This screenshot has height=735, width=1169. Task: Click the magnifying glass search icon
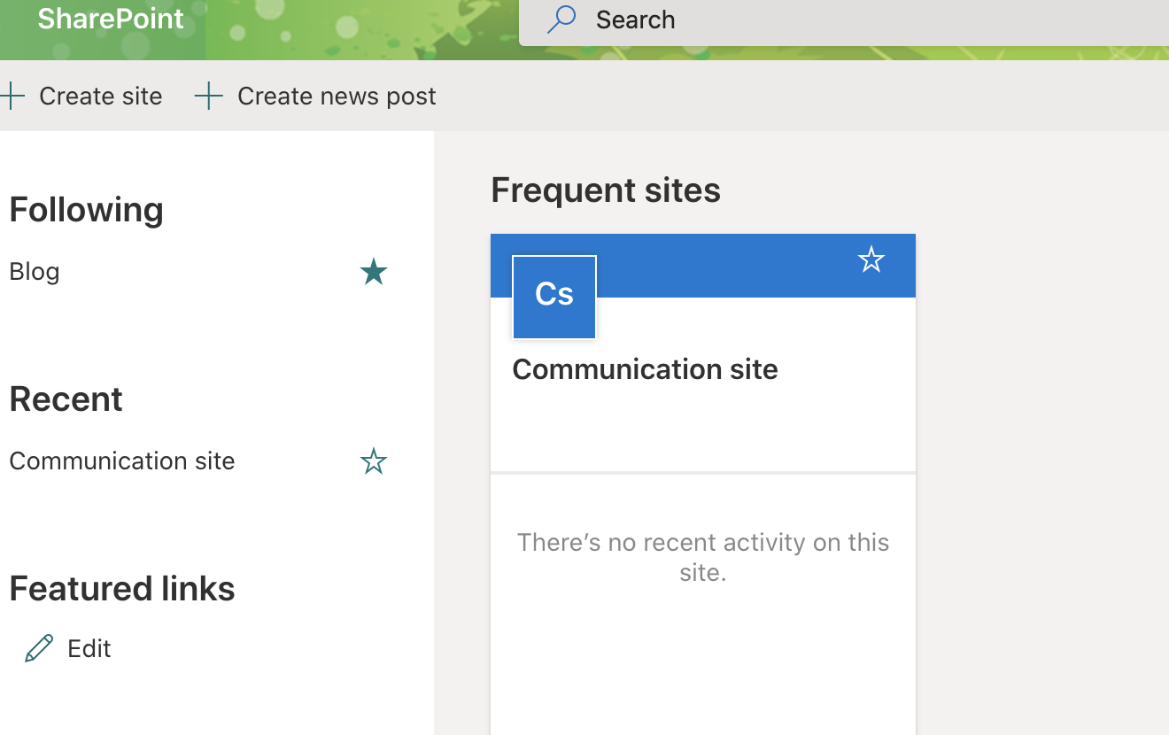pyautogui.click(x=561, y=19)
